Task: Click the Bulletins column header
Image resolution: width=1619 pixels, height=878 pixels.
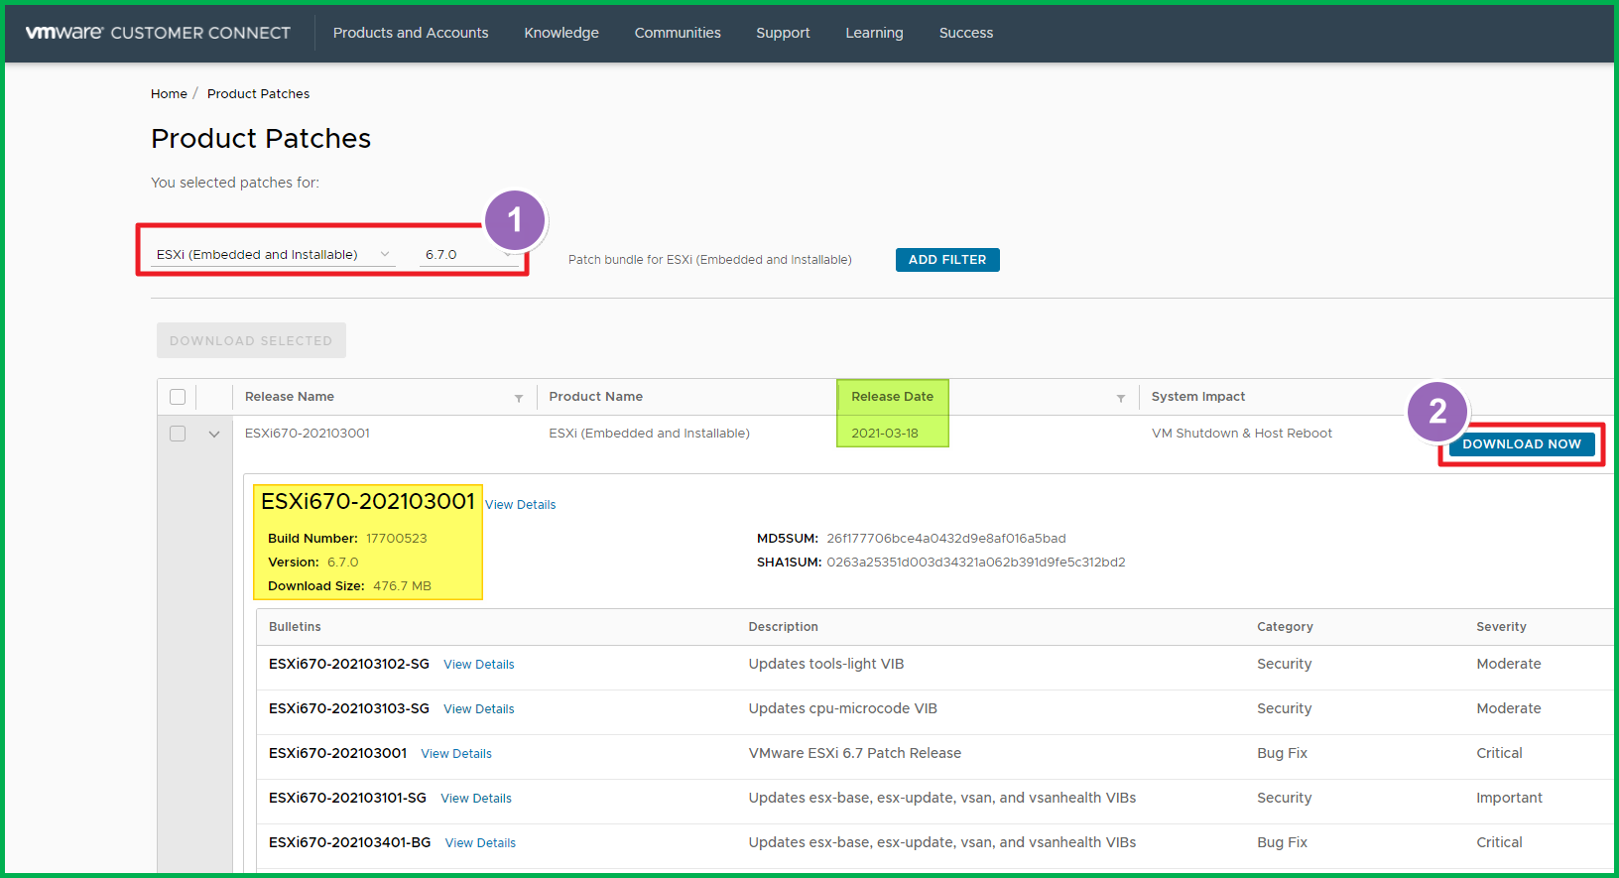Action: pyautogui.click(x=295, y=627)
